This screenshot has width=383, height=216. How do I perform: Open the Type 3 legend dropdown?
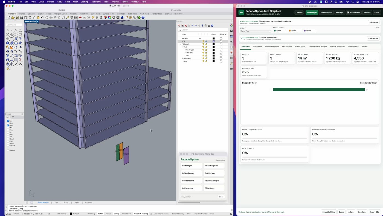click(x=310, y=31)
